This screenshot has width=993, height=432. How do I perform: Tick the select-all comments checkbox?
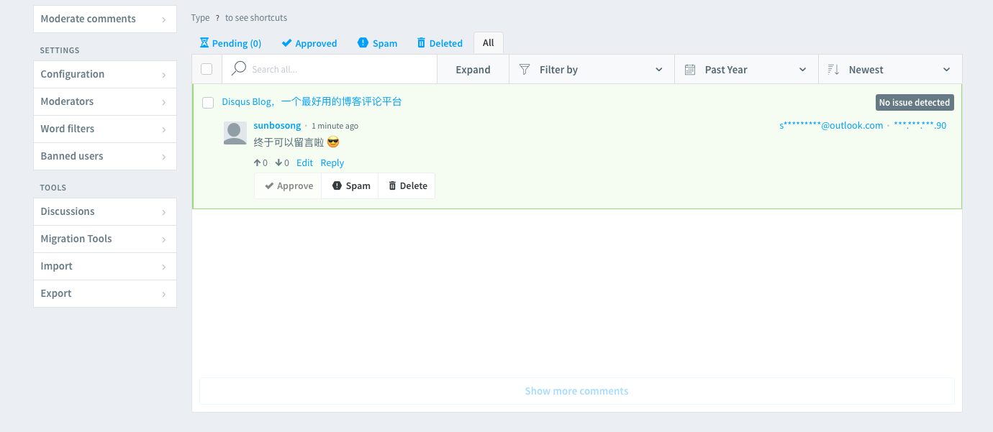click(207, 69)
